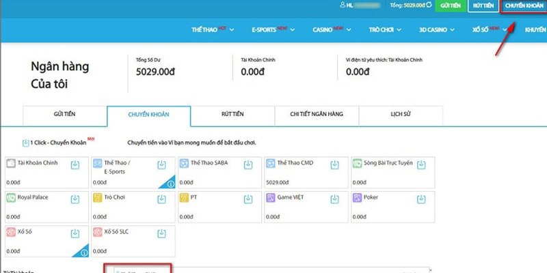Click the transfer icon on Royal Palace wallet
Image resolution: width=547 pixels, height=273 pixels.
point(75,199)
